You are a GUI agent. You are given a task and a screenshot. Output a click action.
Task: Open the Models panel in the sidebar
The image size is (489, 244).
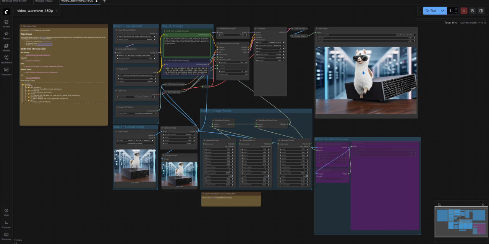point(6,45)
